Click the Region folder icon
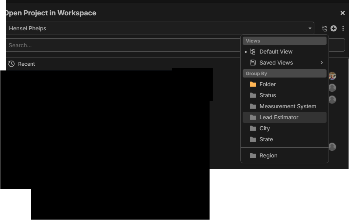Screen dimensions: 349x220 [253, 155]
